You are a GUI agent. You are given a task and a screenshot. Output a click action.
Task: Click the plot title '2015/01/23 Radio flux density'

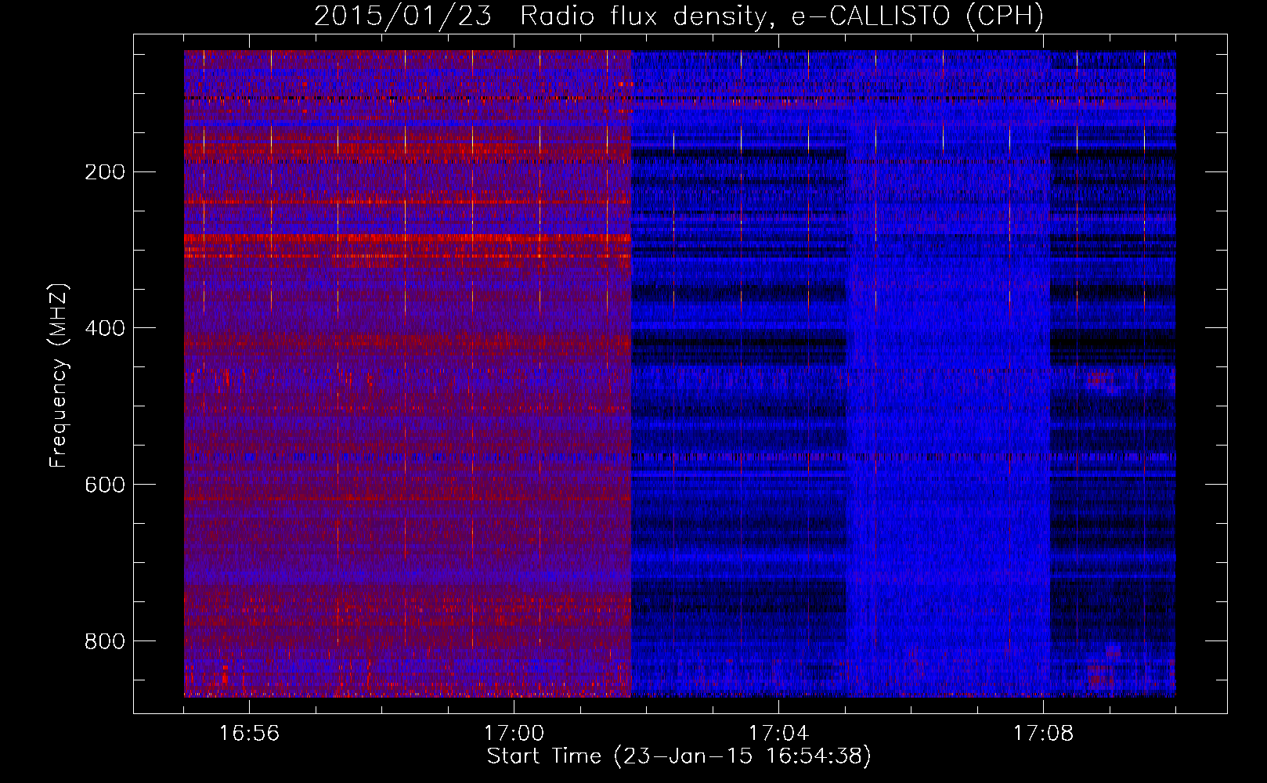(679, 16)
